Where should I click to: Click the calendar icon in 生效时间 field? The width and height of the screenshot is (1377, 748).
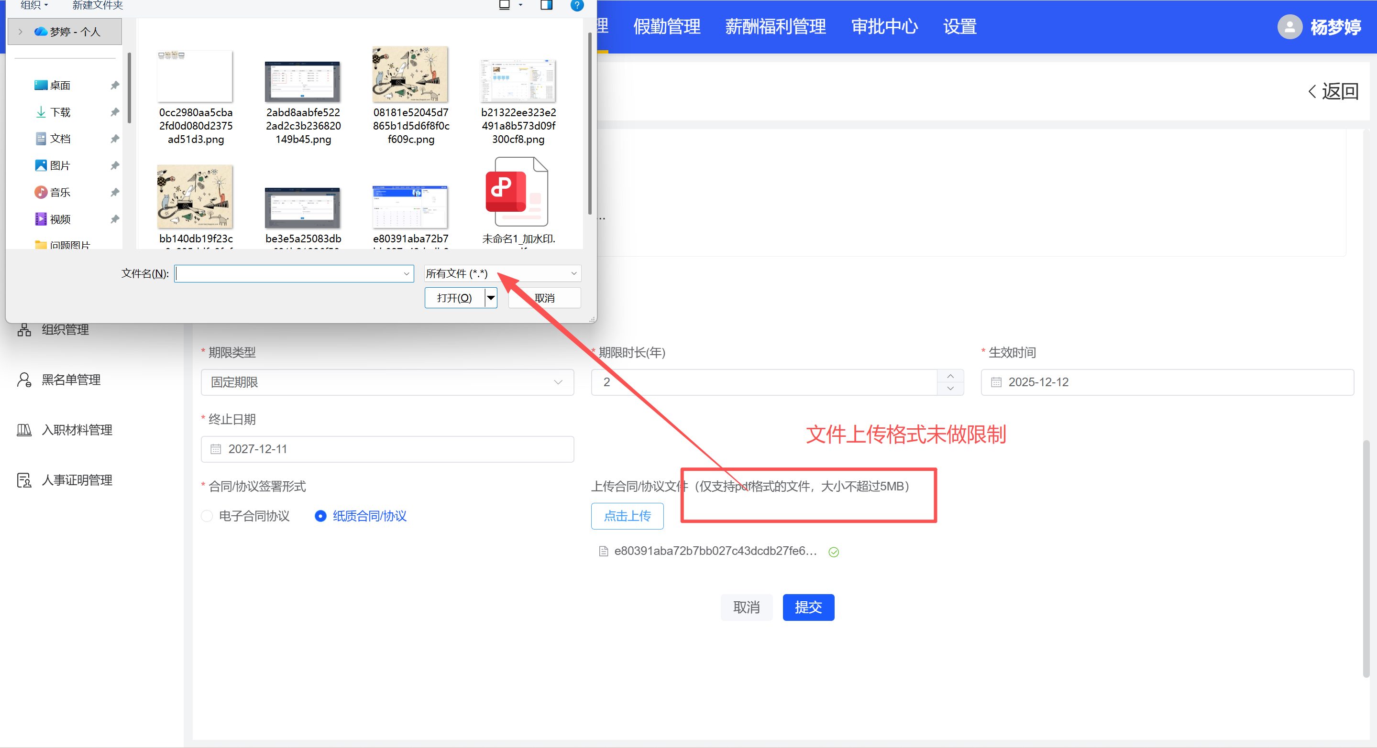(996, 382)
